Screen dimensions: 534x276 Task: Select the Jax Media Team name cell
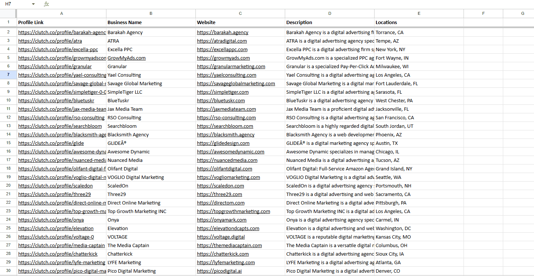pos(151,109)
